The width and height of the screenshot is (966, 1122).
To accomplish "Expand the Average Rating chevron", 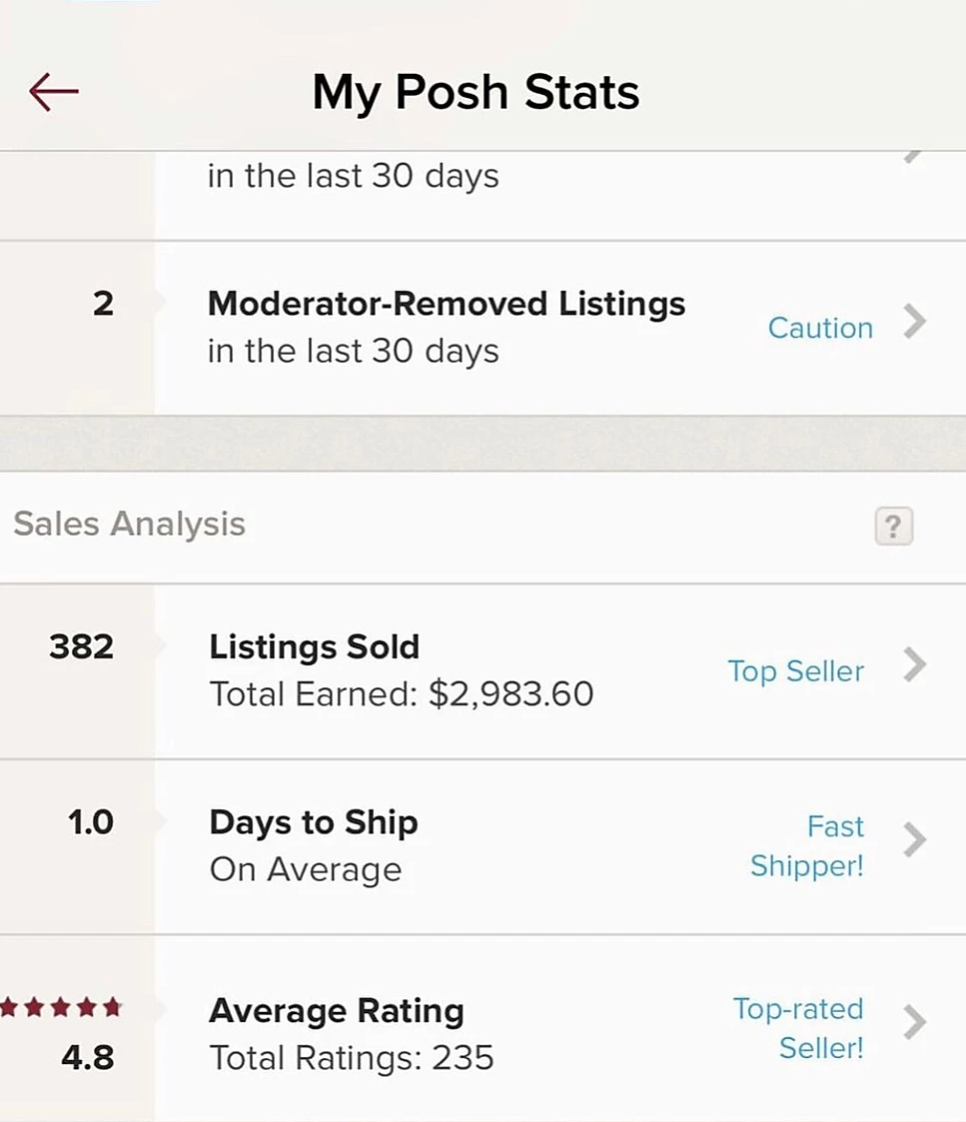I will (914, 1022).
